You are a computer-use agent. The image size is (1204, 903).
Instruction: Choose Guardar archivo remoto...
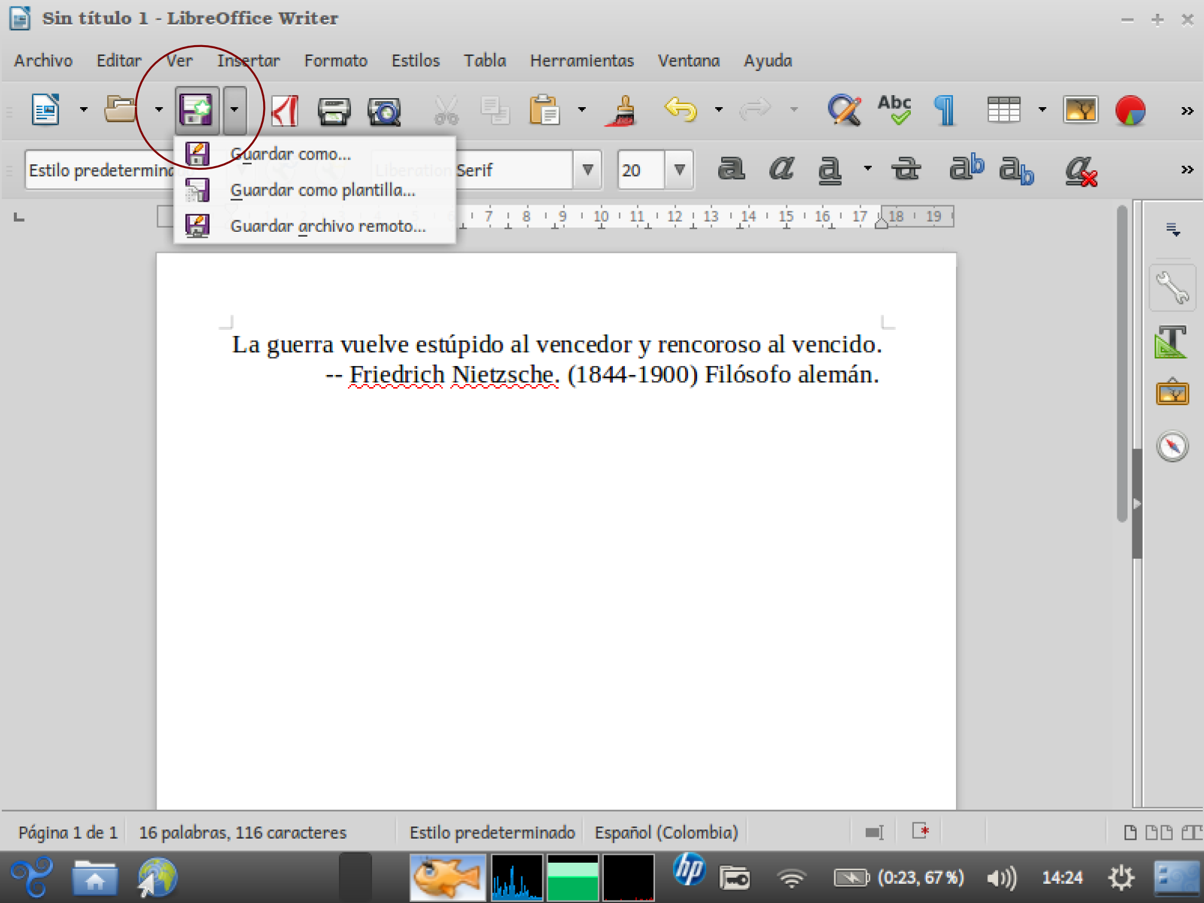[314, 226]
